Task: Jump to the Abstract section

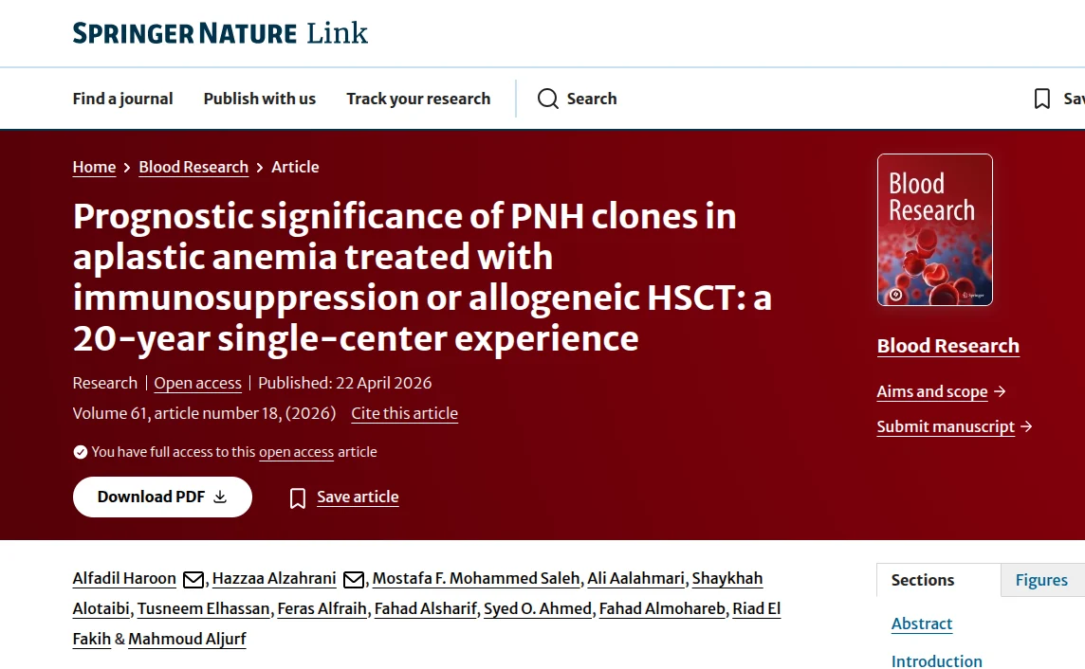Action: pyautogui.click(x=921, y=624)
